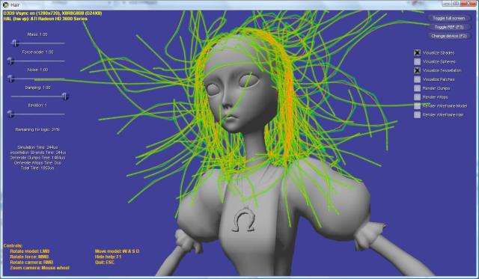The image size is (479, 279).
Task: Enable the Visualize Patches checkbox
Action: coord(418,79)
